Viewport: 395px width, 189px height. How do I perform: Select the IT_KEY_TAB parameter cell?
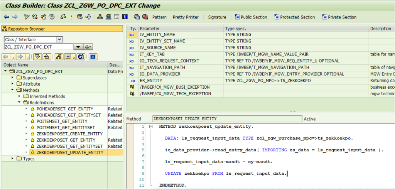click(x=181, y=54)
